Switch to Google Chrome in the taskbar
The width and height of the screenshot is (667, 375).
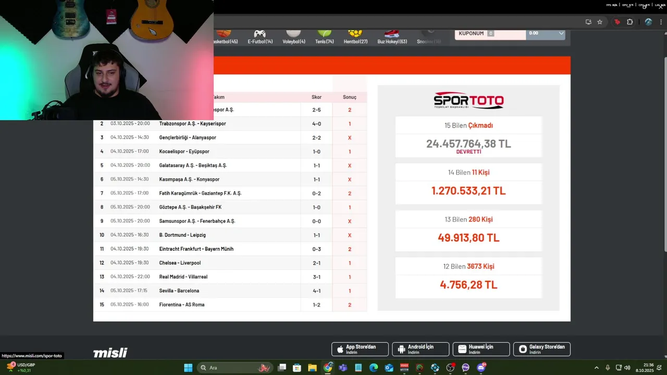coord(328,368)
